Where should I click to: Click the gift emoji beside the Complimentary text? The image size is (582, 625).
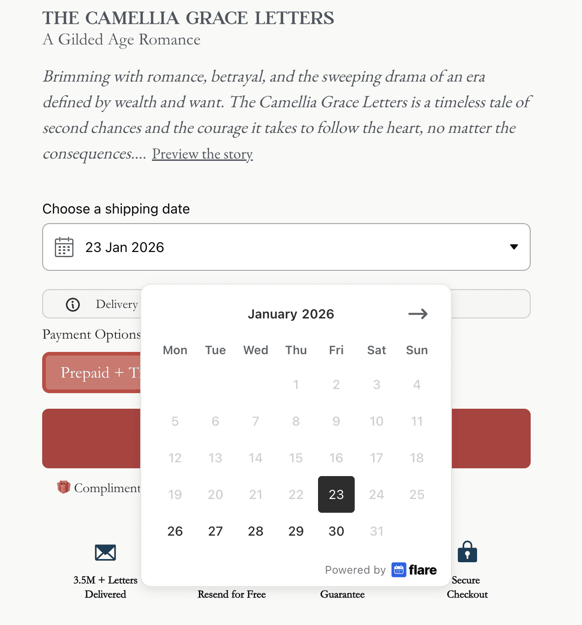(63, 487)
